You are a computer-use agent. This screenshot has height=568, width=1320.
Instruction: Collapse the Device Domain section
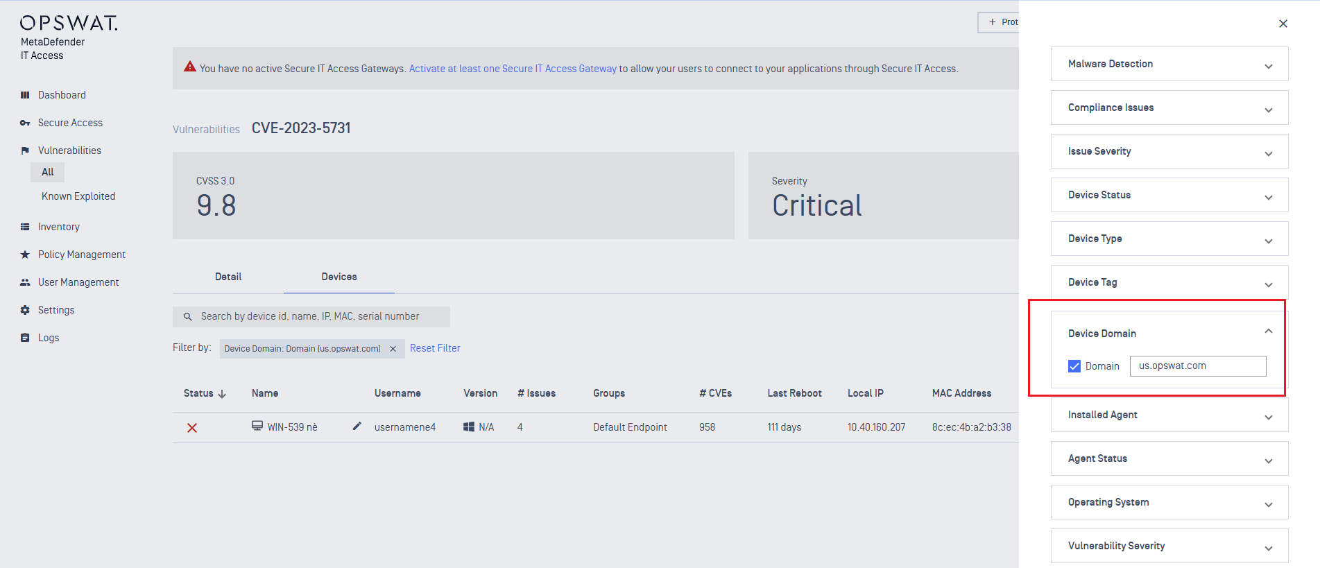coord(1268,332)
